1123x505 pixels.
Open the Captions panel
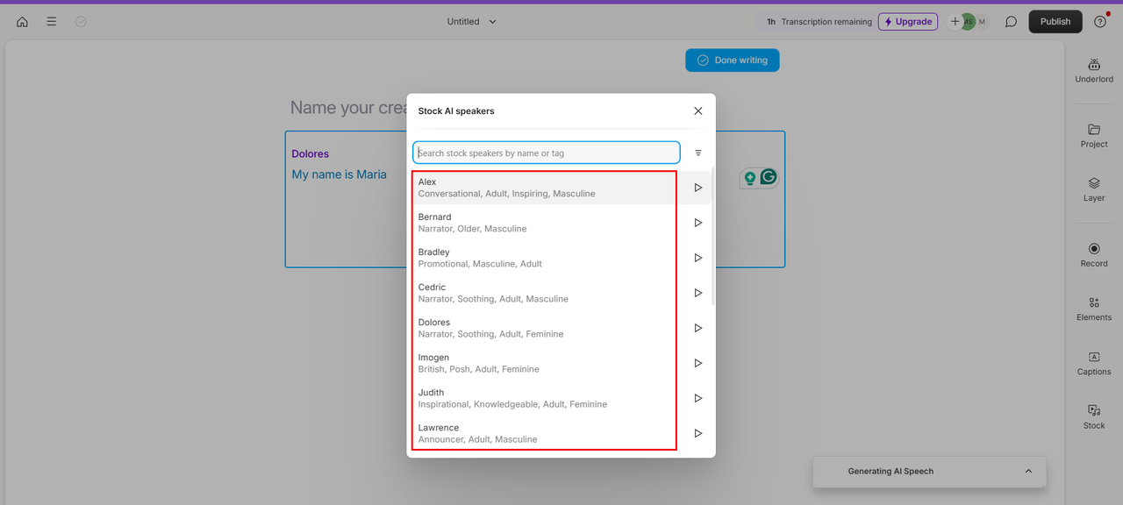pyautogui.click(x=1094, y=363)
